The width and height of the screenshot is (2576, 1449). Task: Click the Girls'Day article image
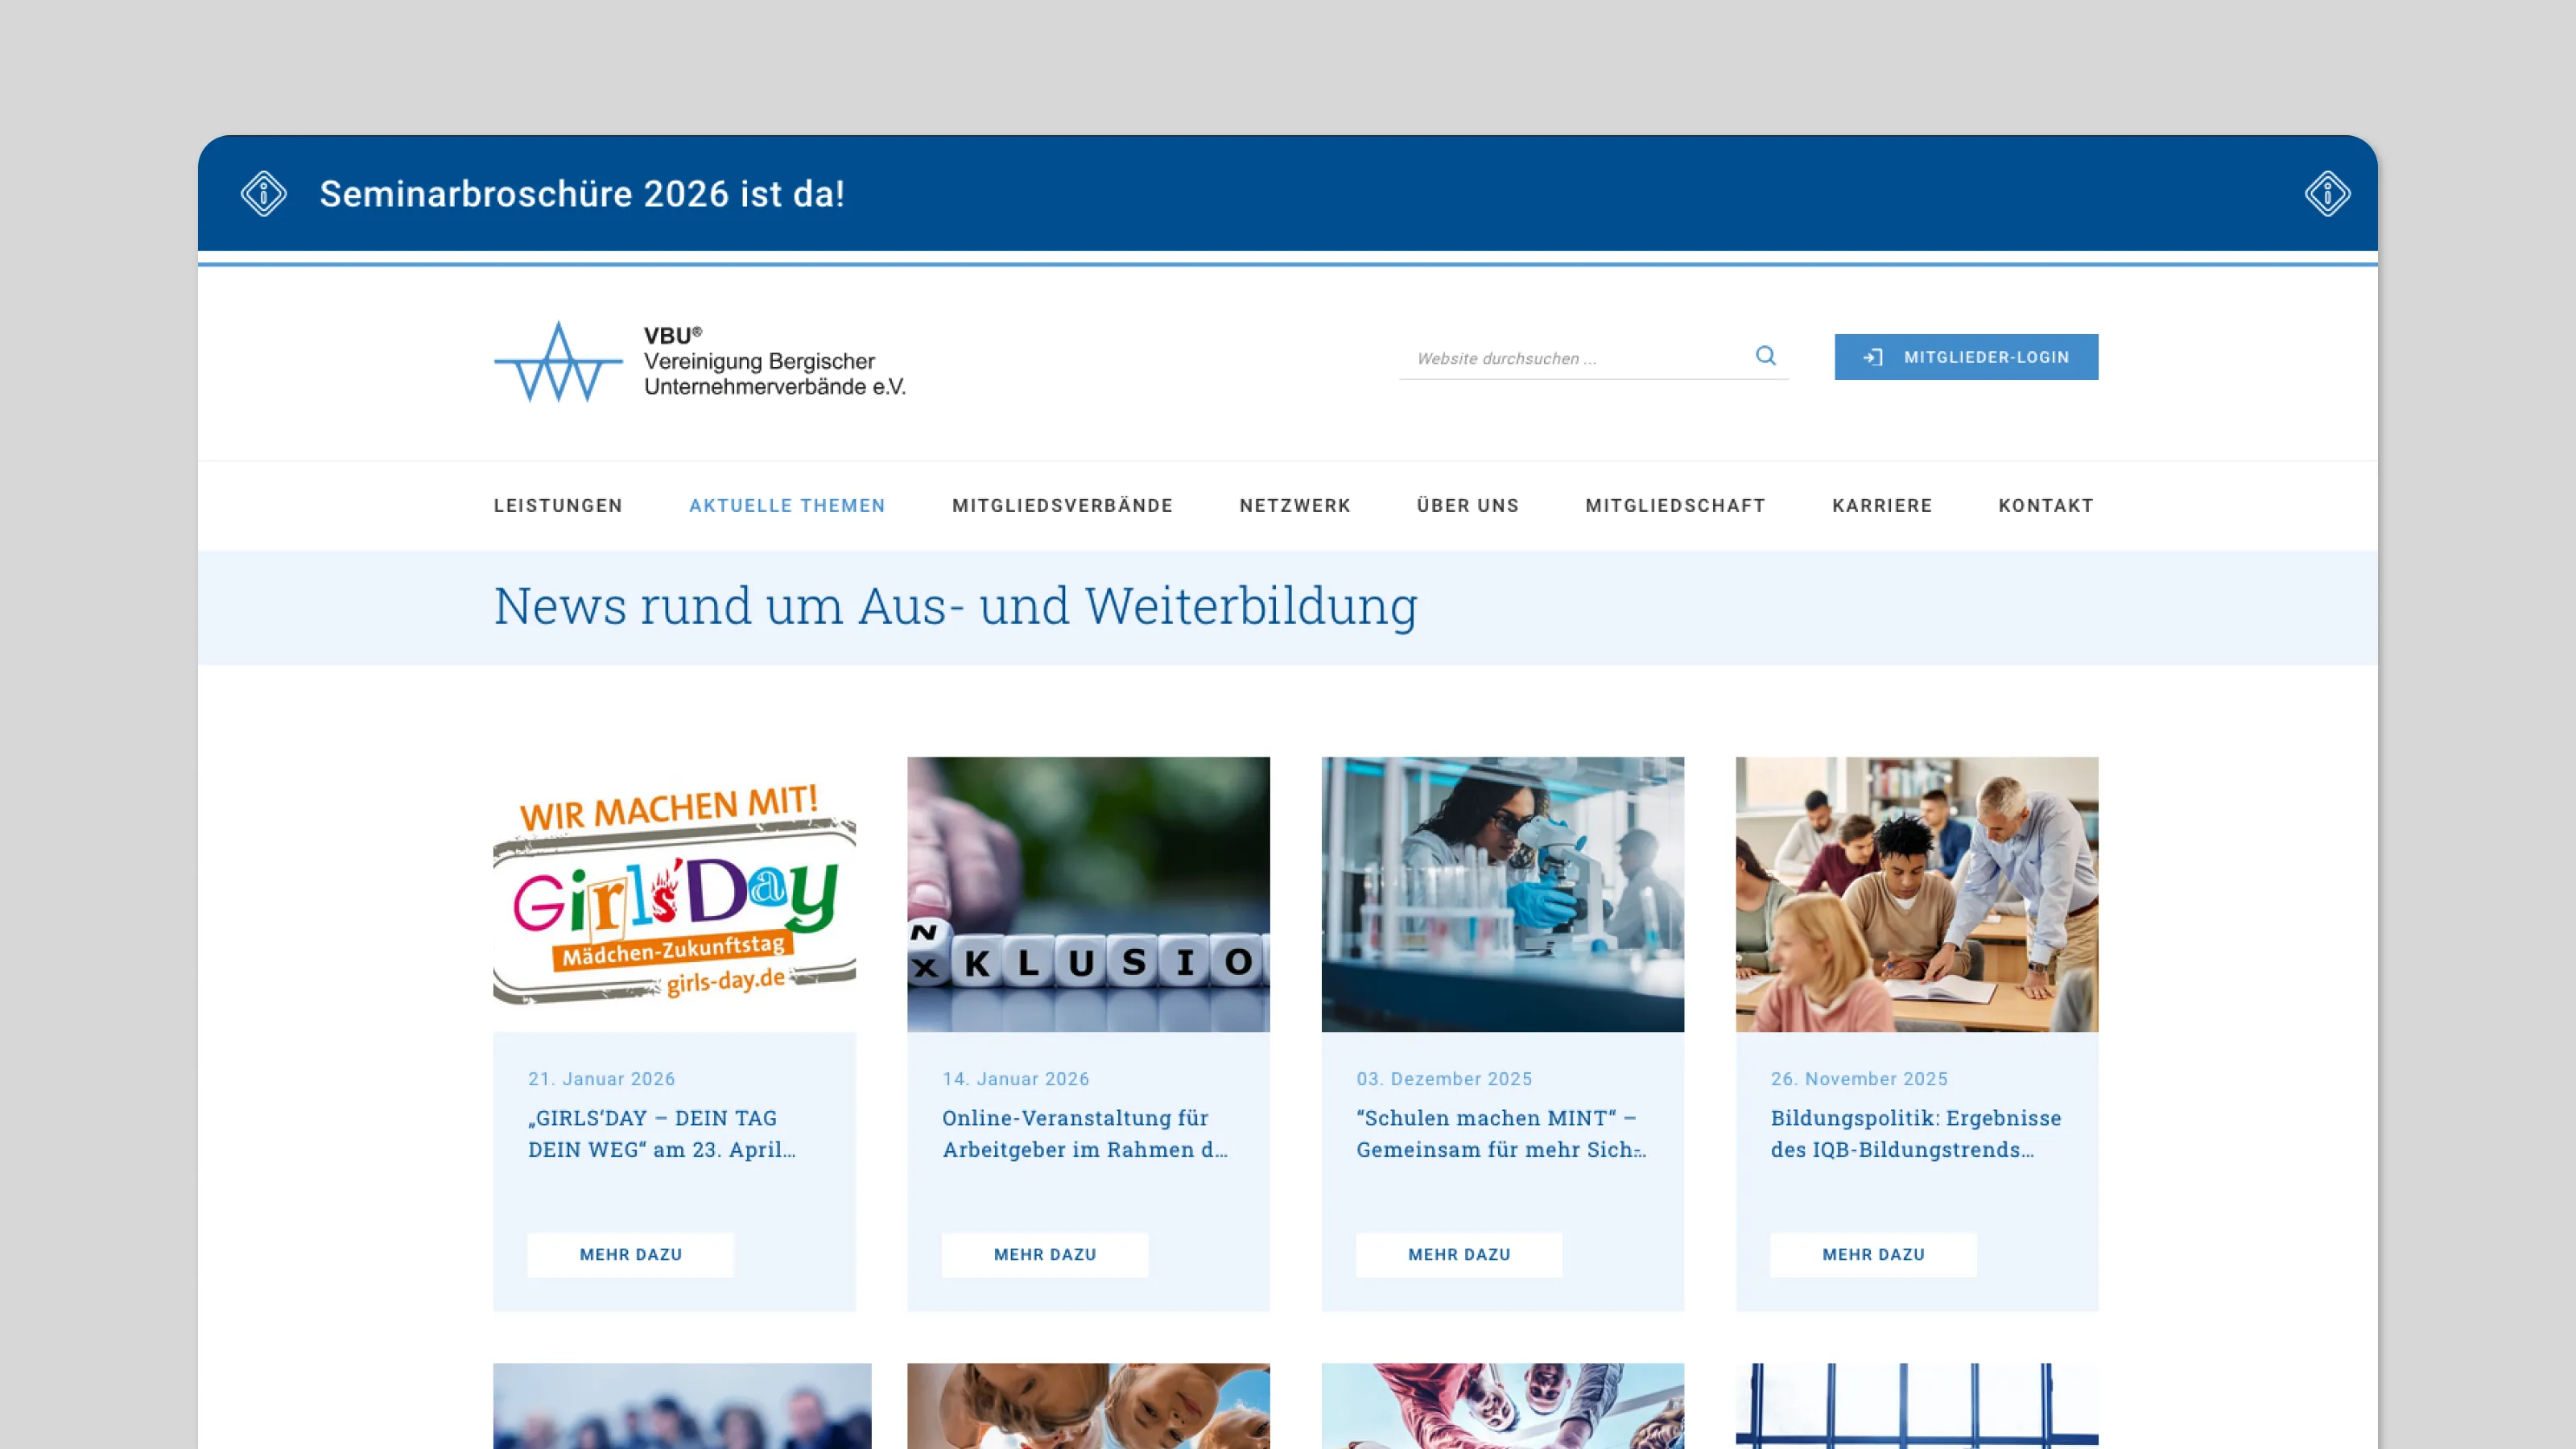pos(674,893)
